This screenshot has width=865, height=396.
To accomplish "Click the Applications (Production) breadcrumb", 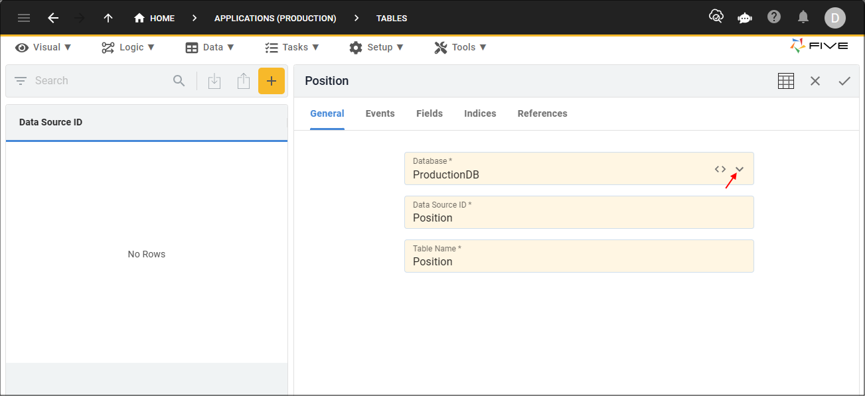I will click(x=275, y=18).
